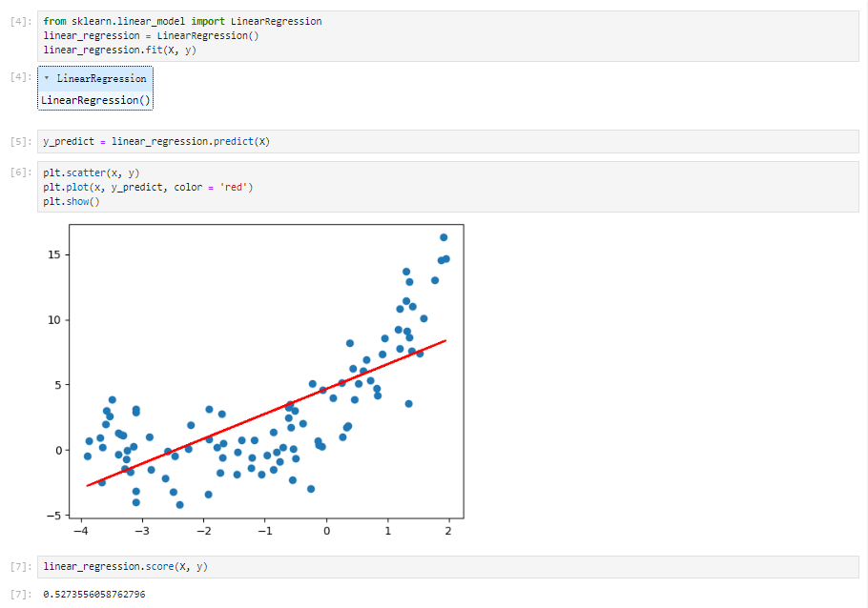Screen dimensions: 868x608
Task: Click the red regression line in plot
Action: click(x=266, y=414)
